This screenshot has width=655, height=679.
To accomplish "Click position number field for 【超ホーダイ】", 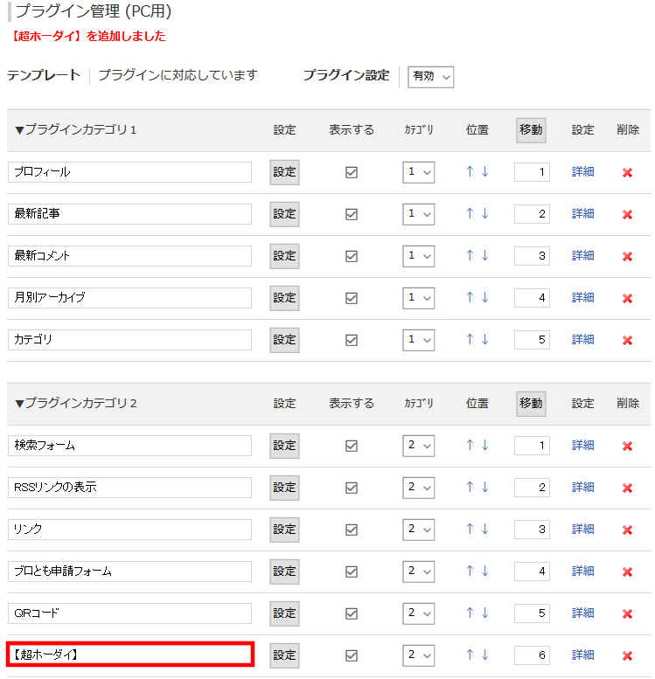I will click(532, 655).
